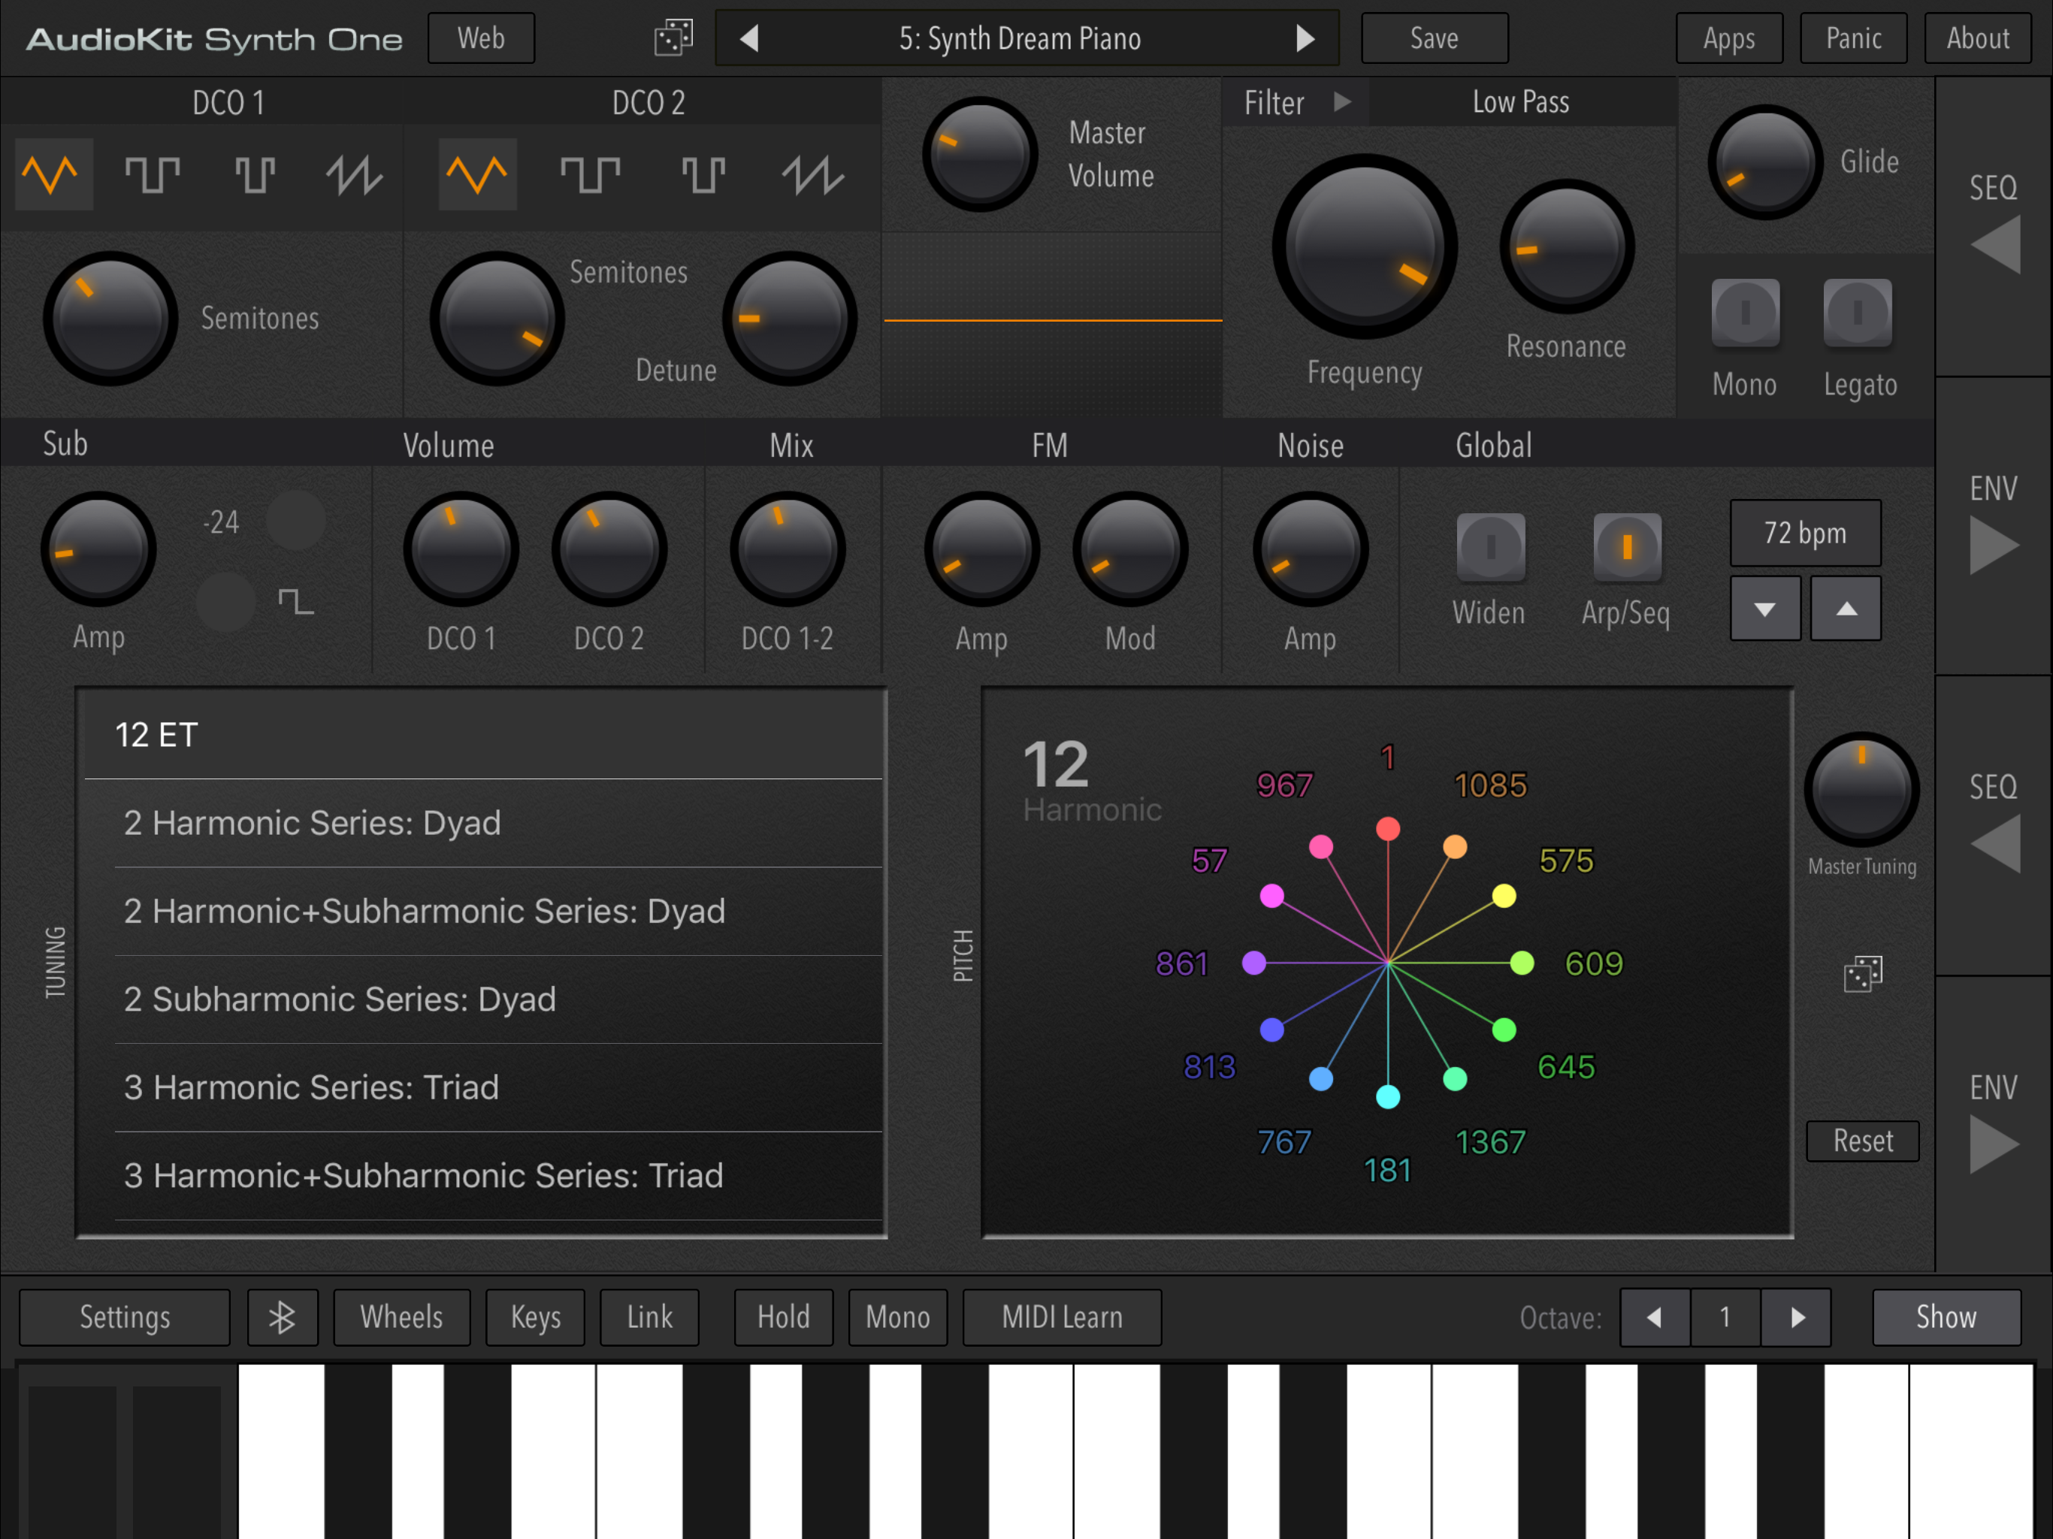The width and height of the screenshot is (2053, 1539).
Task: Increase tempo with up arrow
Action: (x=1846, y=609)
